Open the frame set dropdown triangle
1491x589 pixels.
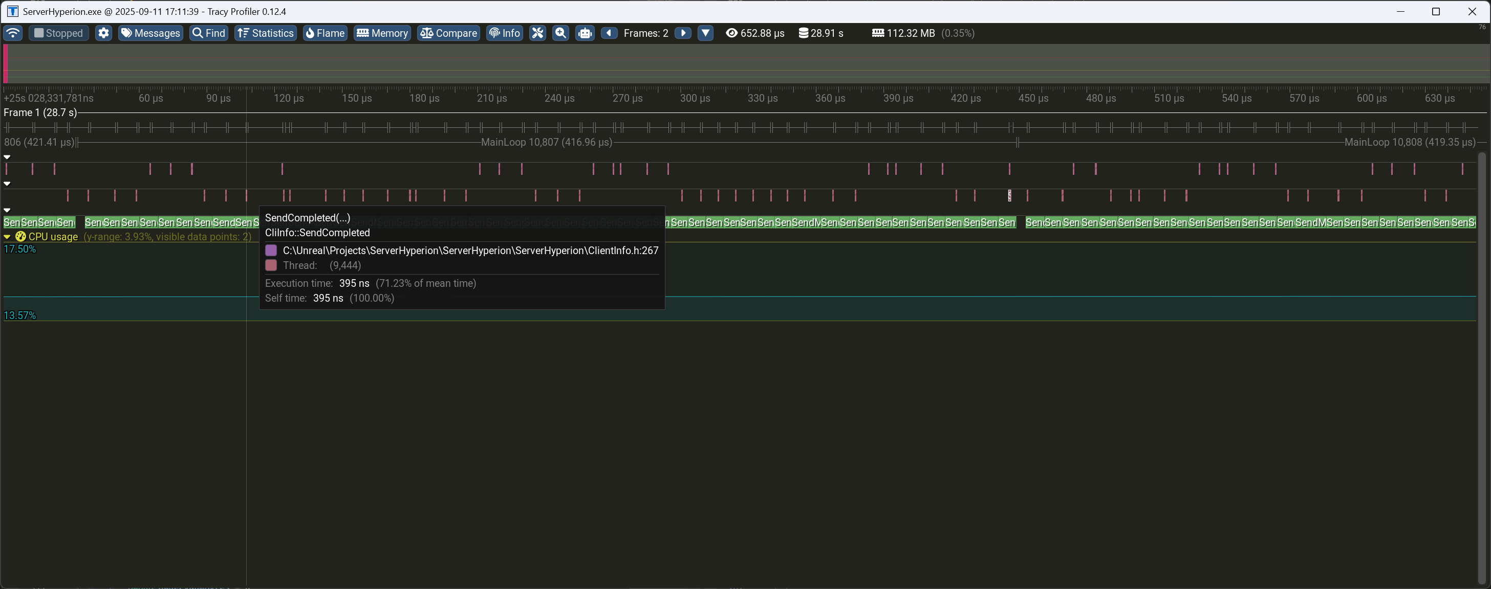(x=705, y=33)
